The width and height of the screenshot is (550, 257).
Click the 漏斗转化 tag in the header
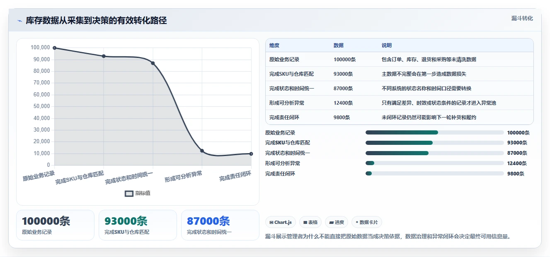(x=522, y=19)
